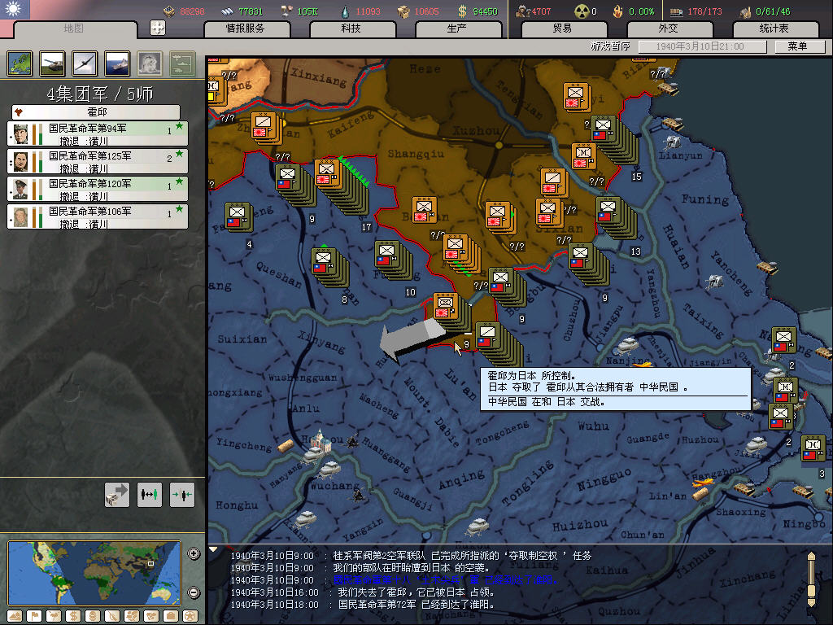Screen dimensions: 833x625
Task: Open the 地图 tab
Action: pos(74,28)
